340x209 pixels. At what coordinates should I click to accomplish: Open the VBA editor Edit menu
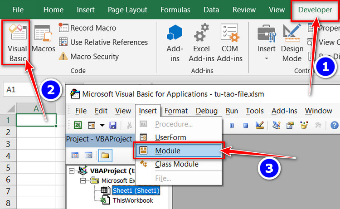[x=101, y=111]
